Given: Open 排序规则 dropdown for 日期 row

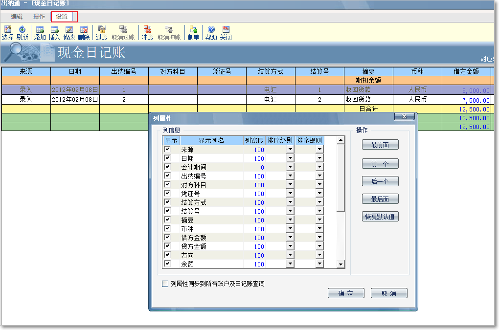Looking at the screenshot, I should click(x=319, y=158).
